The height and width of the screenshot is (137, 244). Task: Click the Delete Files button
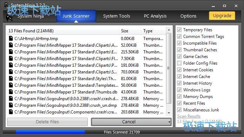click(47, 122)
